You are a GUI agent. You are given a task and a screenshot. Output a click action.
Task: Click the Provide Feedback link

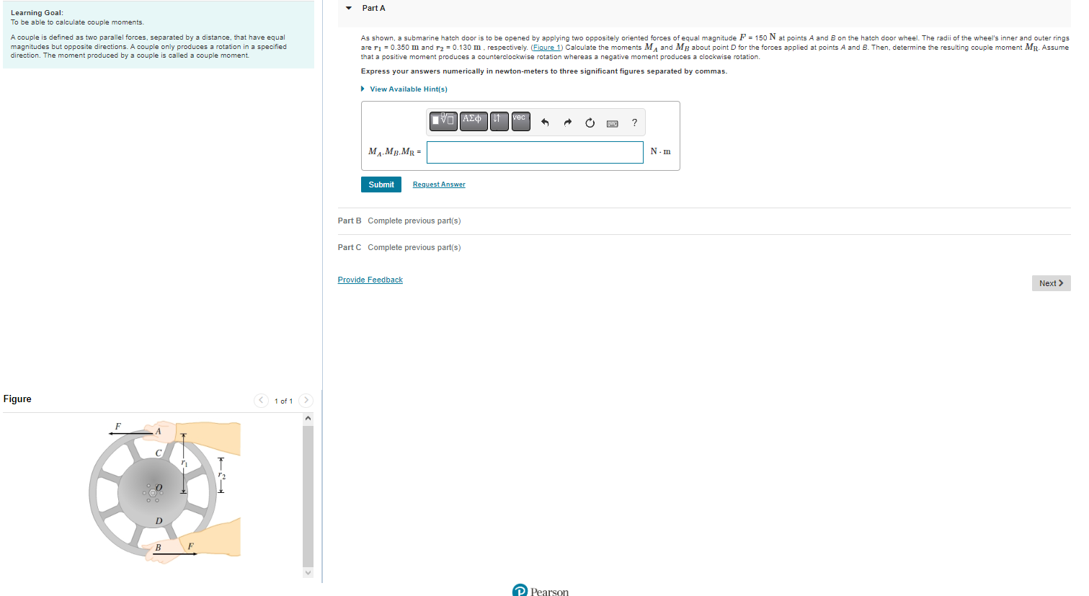370,280
